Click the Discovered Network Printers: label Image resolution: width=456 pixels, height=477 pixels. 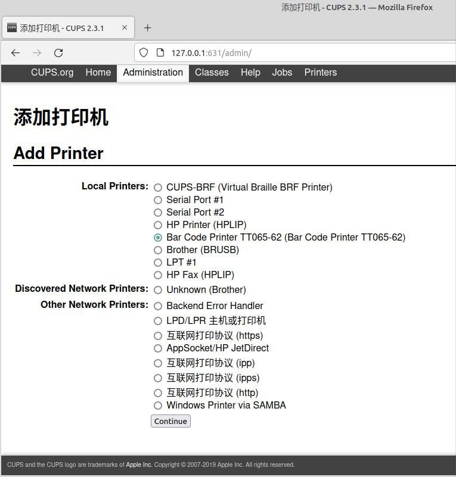click(82, 289)
